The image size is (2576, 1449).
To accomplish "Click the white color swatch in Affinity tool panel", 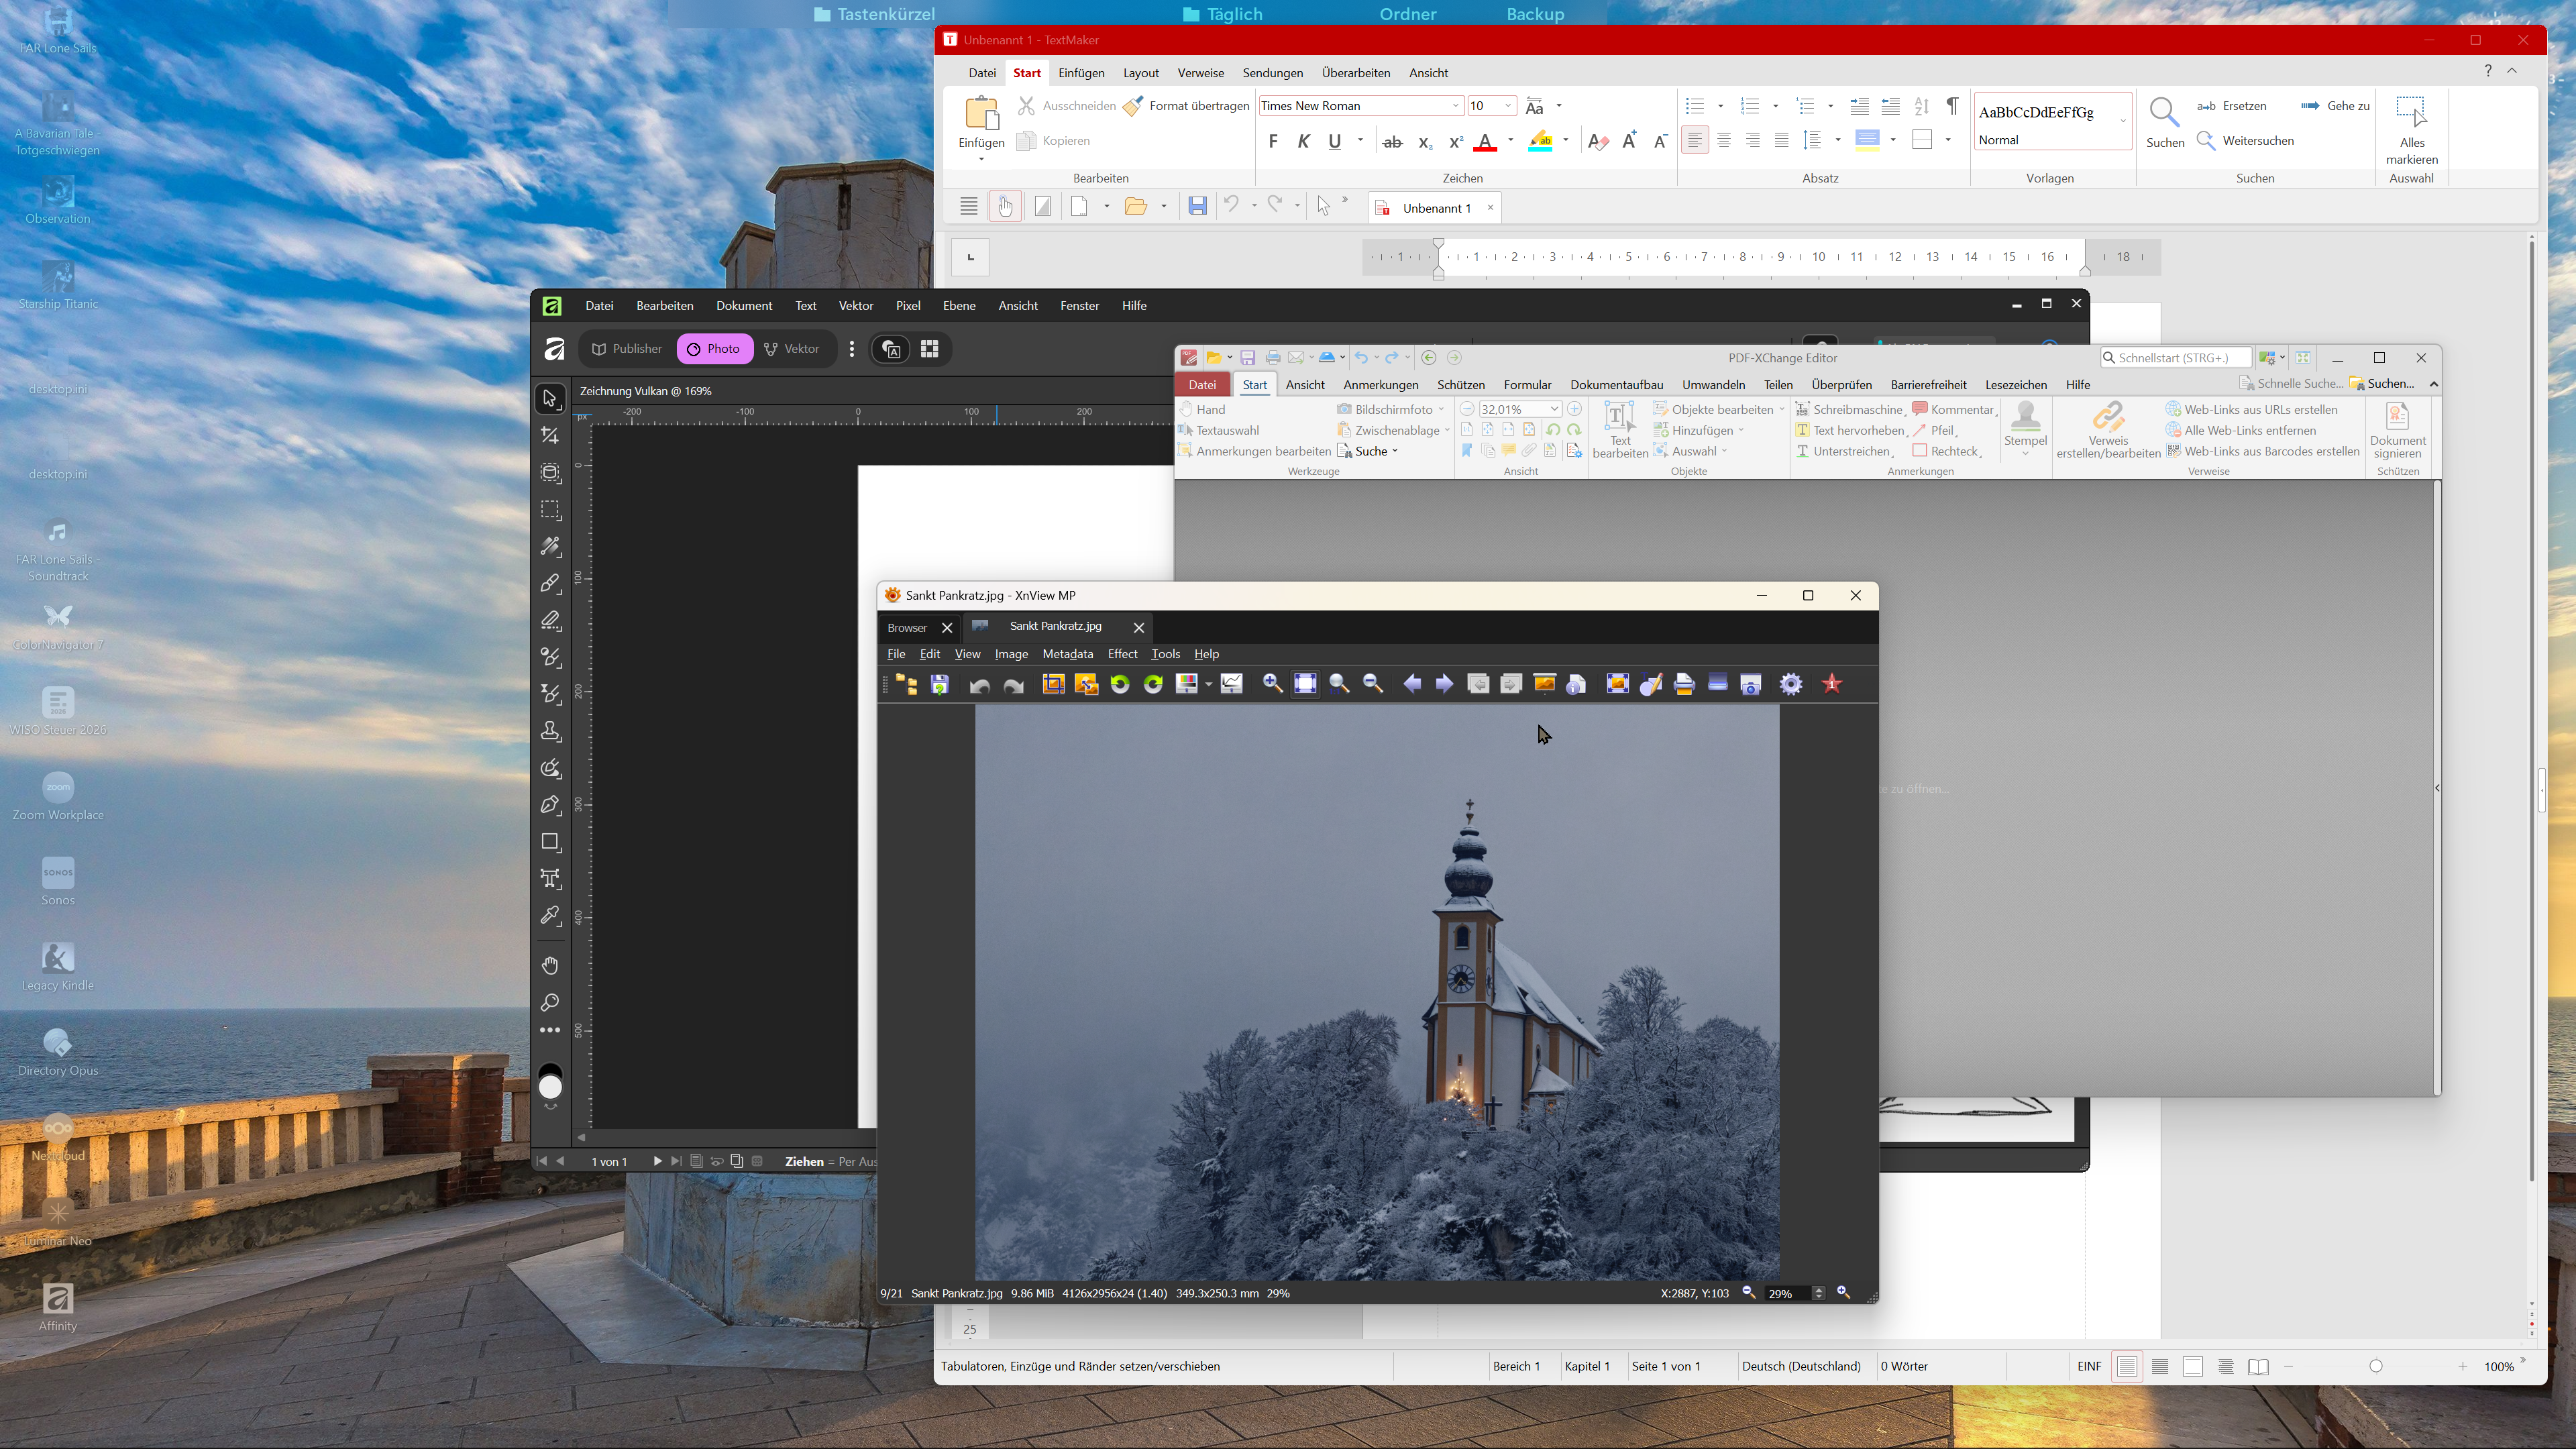I will pos(550,1087).
